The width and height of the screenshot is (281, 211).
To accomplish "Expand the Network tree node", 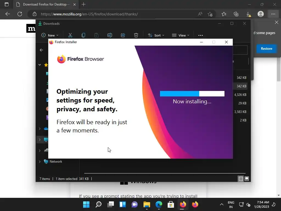I will coord(40,162).
